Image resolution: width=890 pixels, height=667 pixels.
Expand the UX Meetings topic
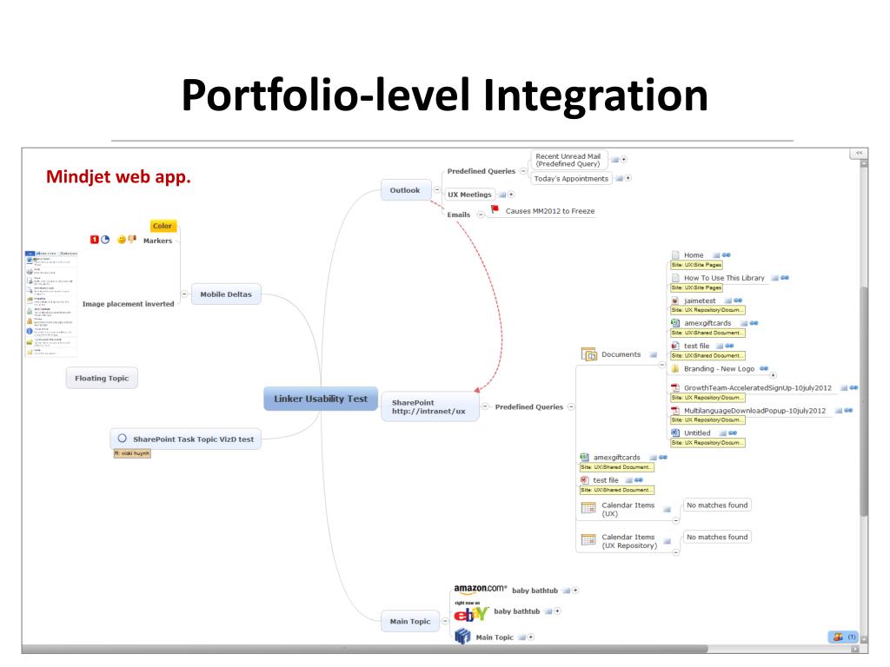tap(511, 195)
